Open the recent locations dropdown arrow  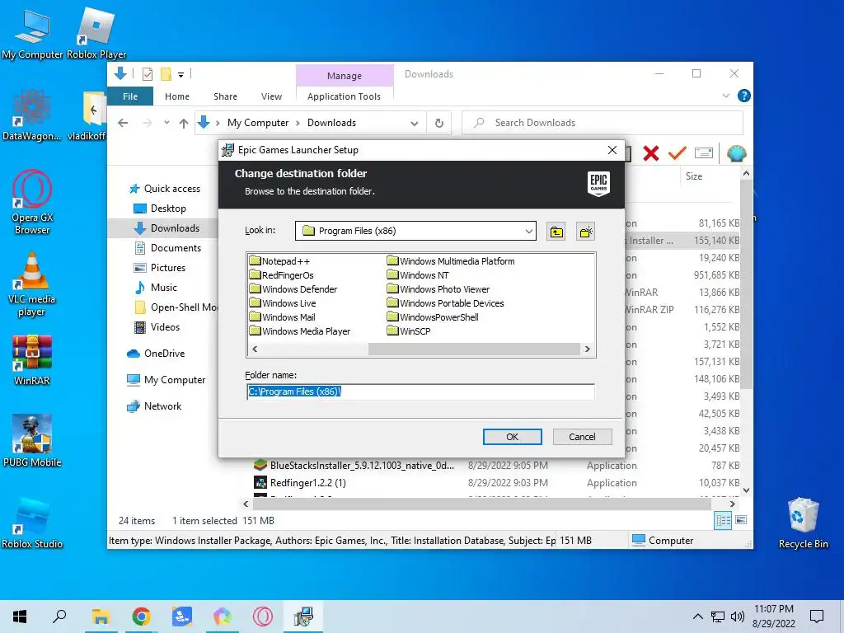tap(166, 123)
